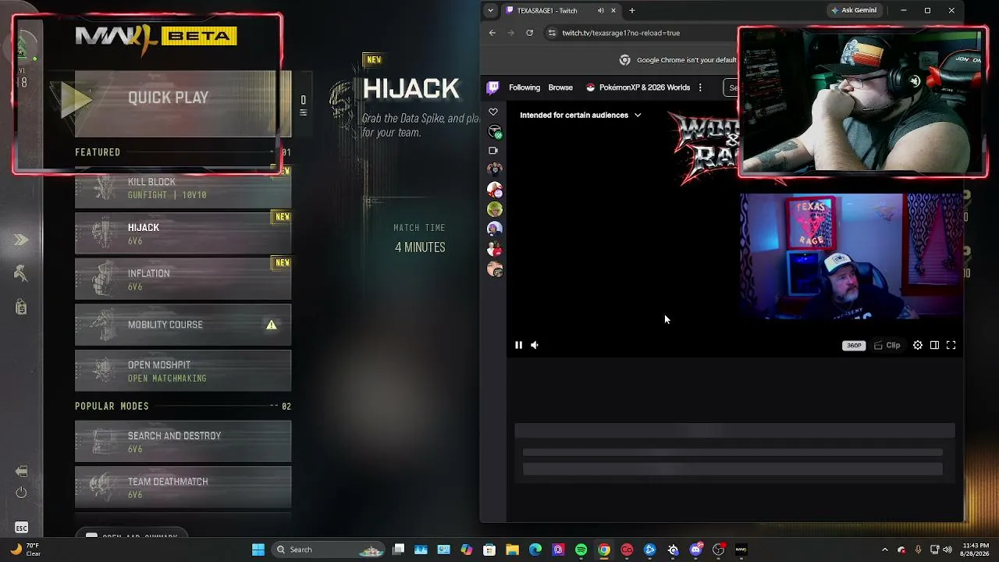Click the microphone icon in system tray
Image resolution: width=999 pixels, height=562 pixels.
918,550
